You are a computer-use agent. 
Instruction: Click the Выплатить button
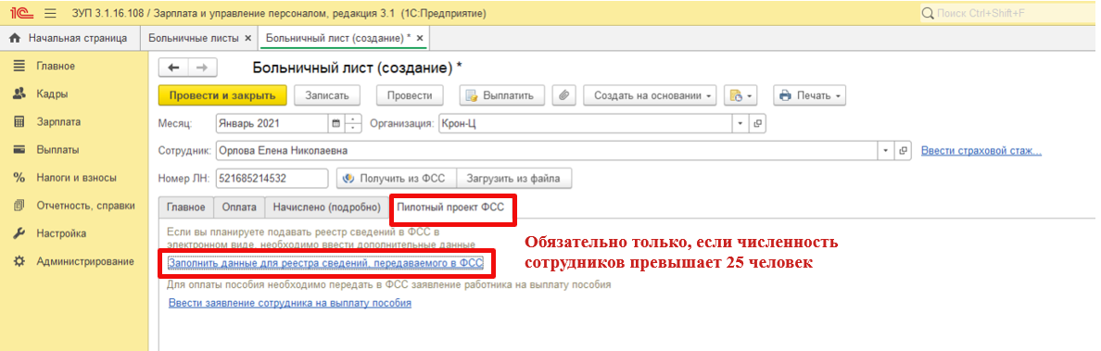pyautogui.click(x=501, y=95)
